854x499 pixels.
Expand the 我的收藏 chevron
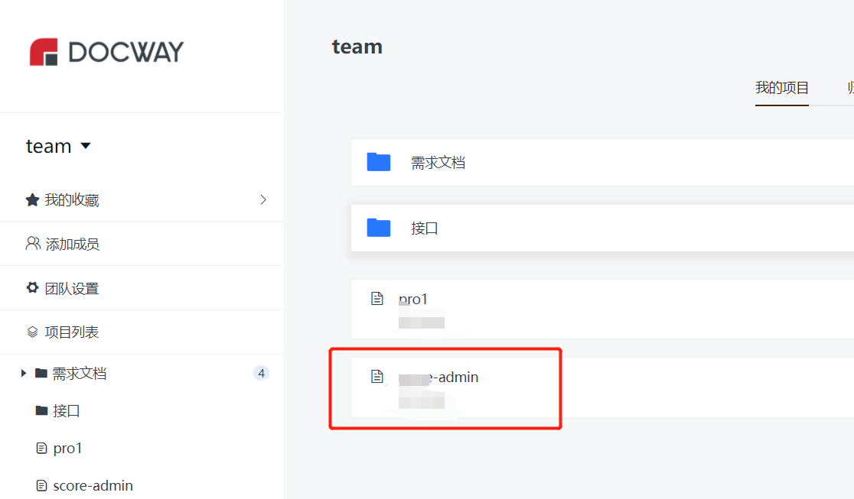(262, 199)
